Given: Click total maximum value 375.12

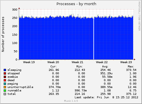Looking at the screenshot, I should tap(131, 94).
